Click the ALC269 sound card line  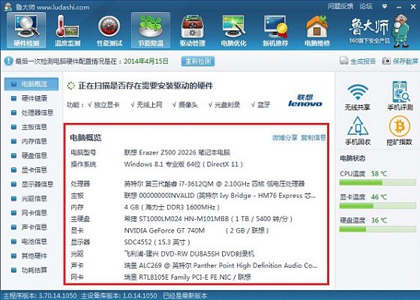click(220, 265)
